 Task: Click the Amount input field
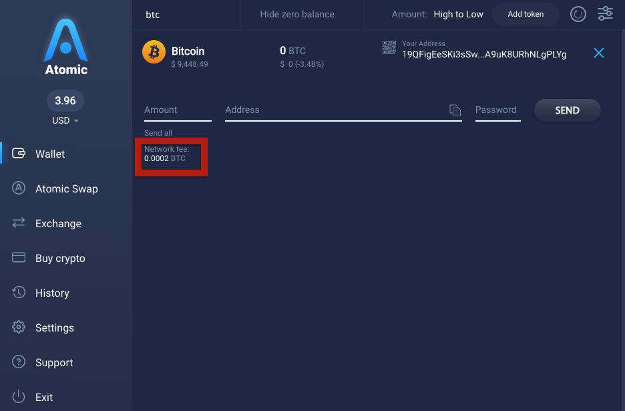tap(178, 110)
